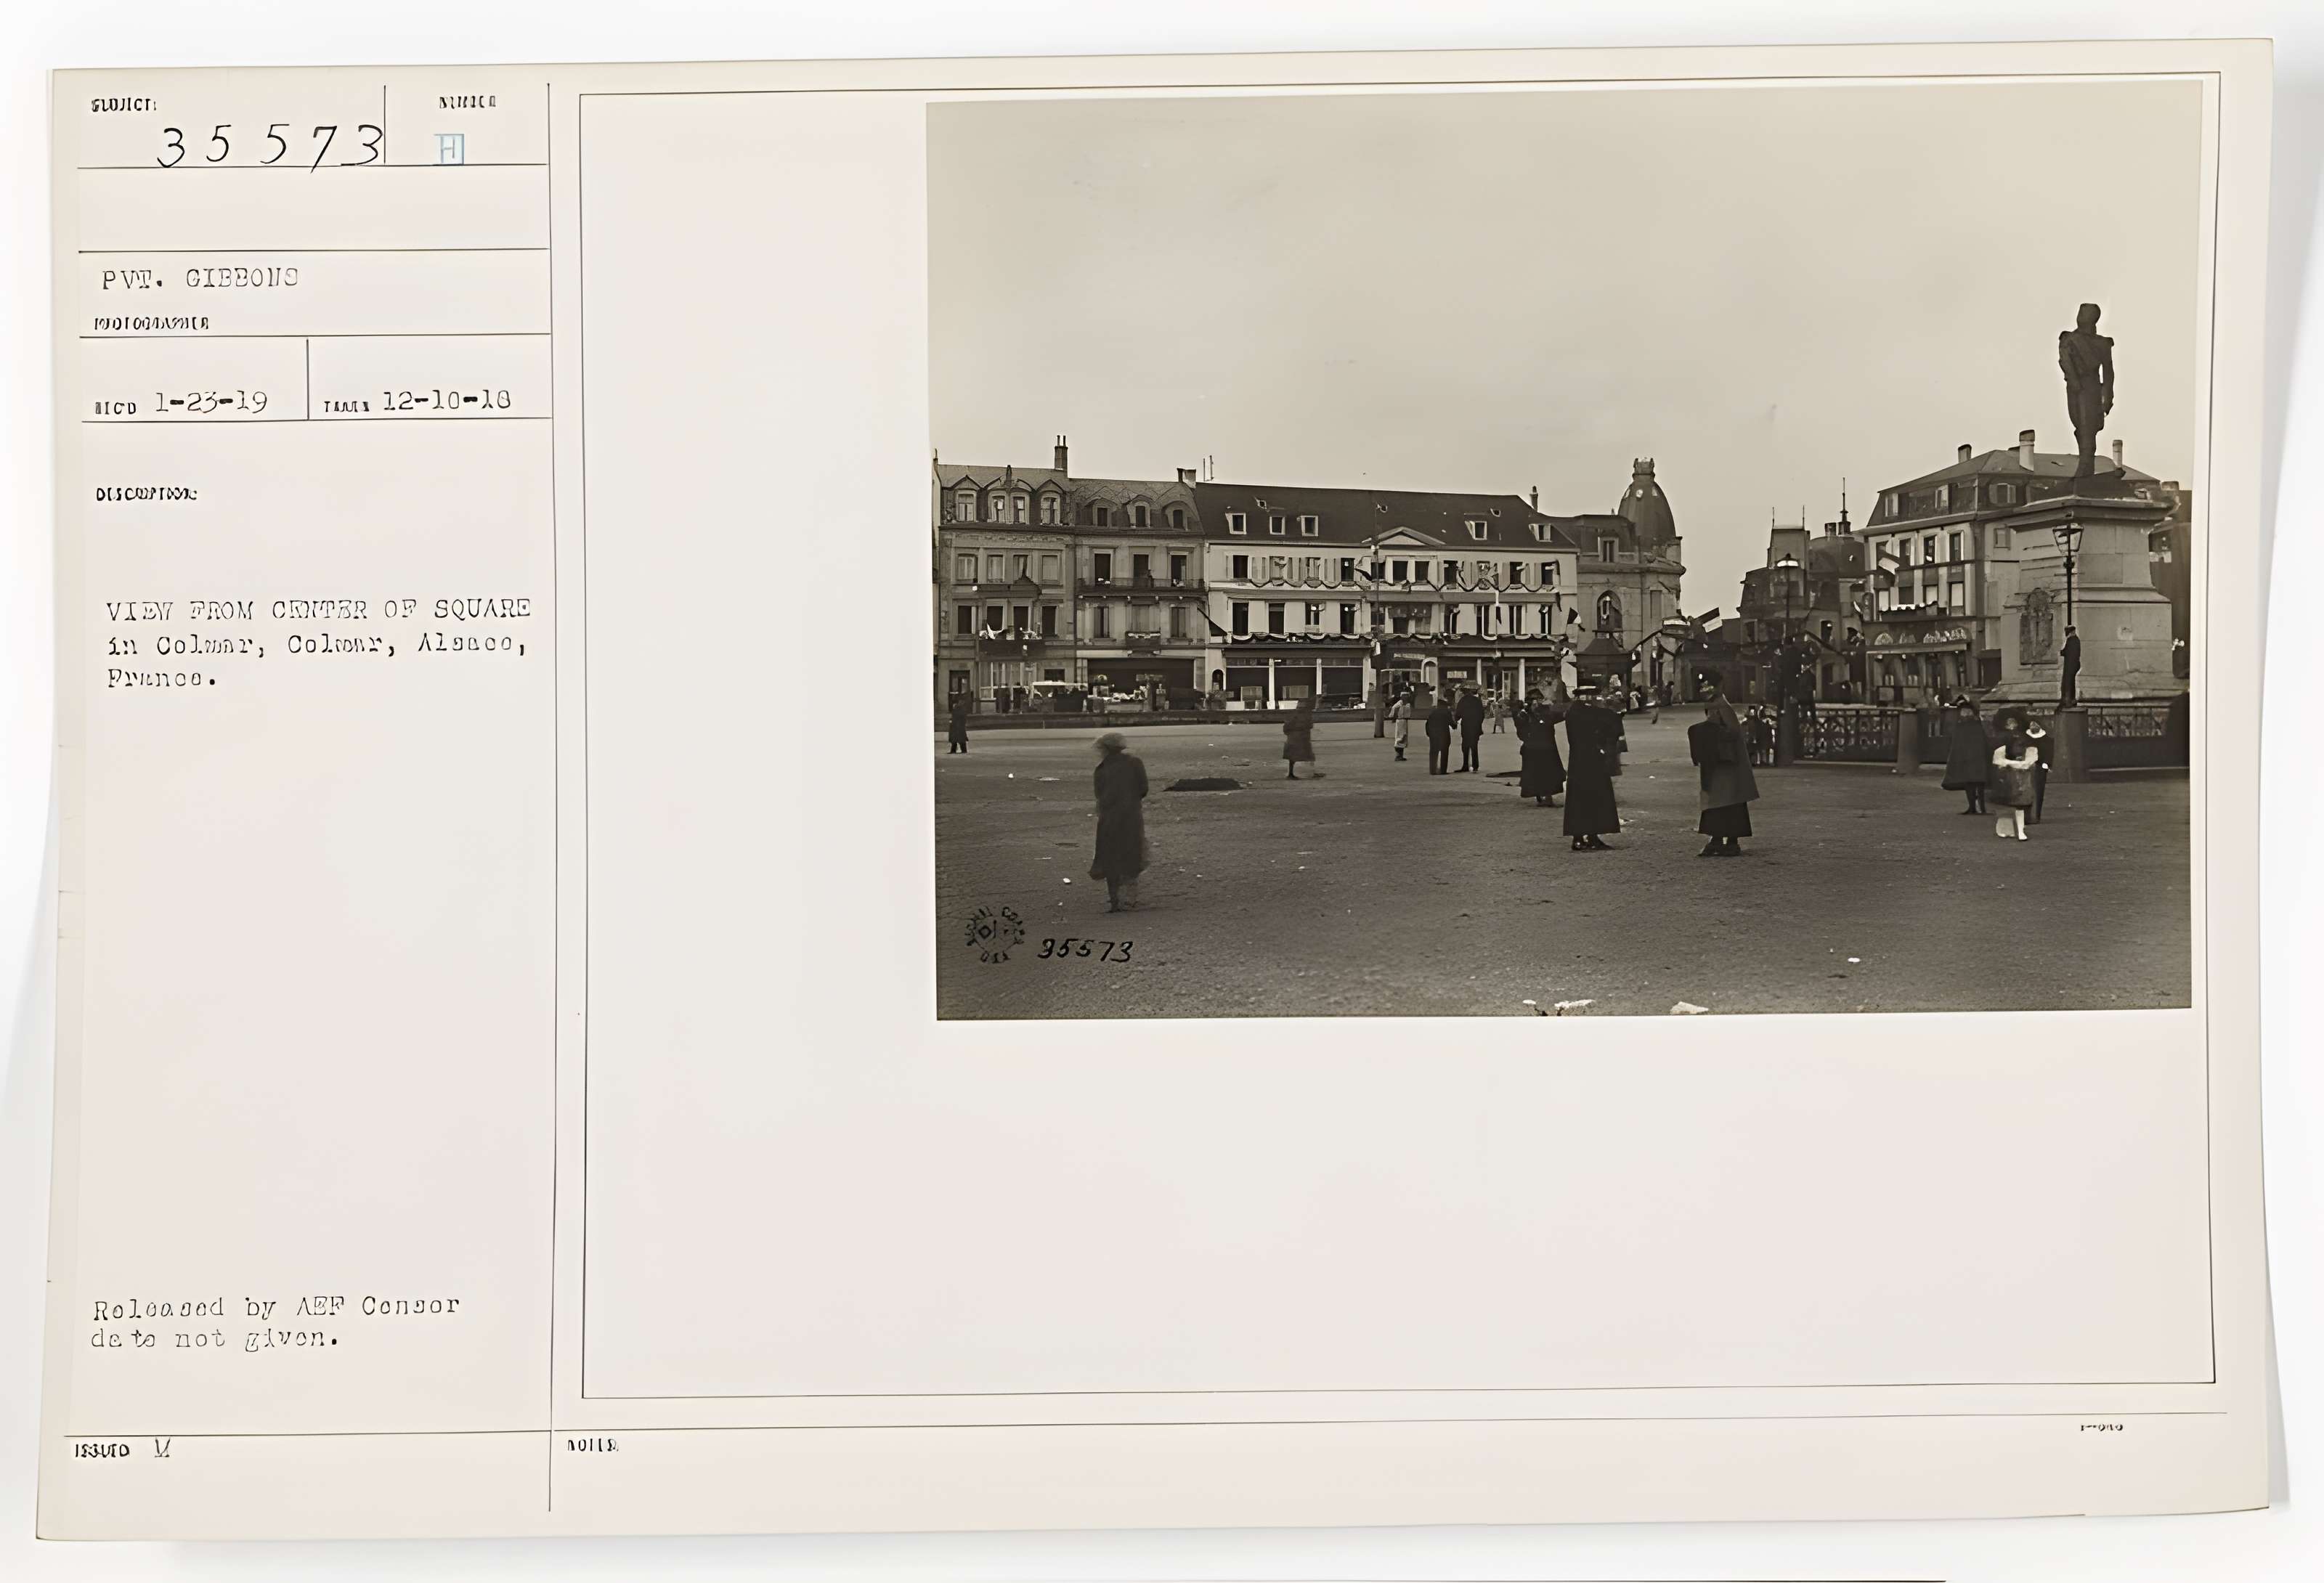Click the Notes label below the photo

pos(593,1445)
